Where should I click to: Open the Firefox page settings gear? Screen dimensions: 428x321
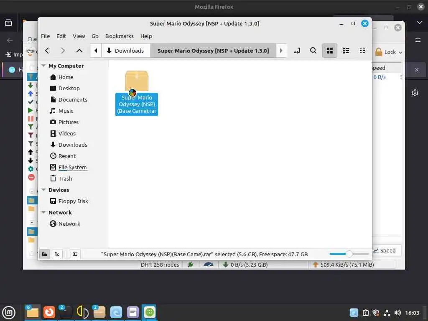coord(415,93)
